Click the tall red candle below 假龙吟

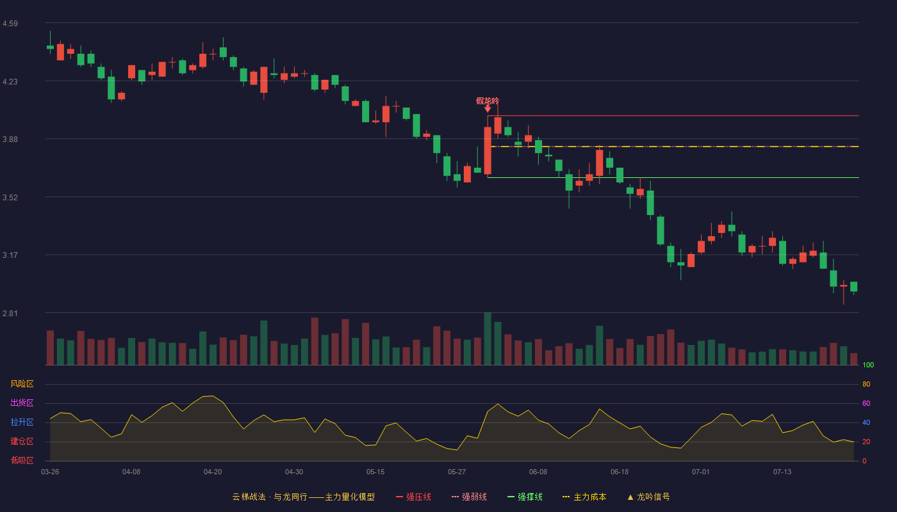point(488,150)
